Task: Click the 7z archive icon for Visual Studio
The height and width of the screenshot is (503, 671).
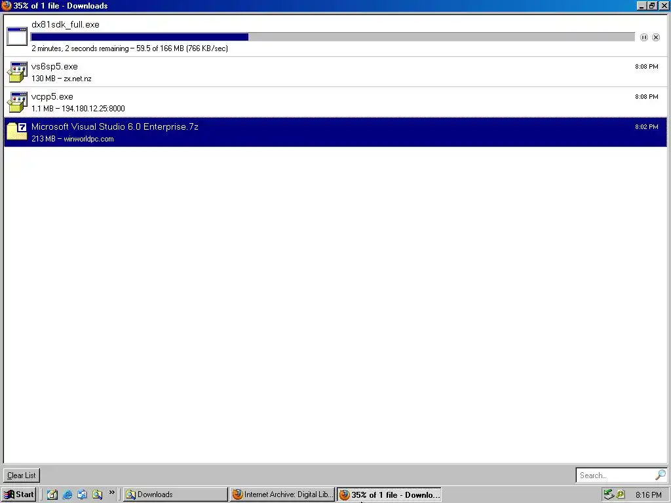Action: click(x=17, y=131)
